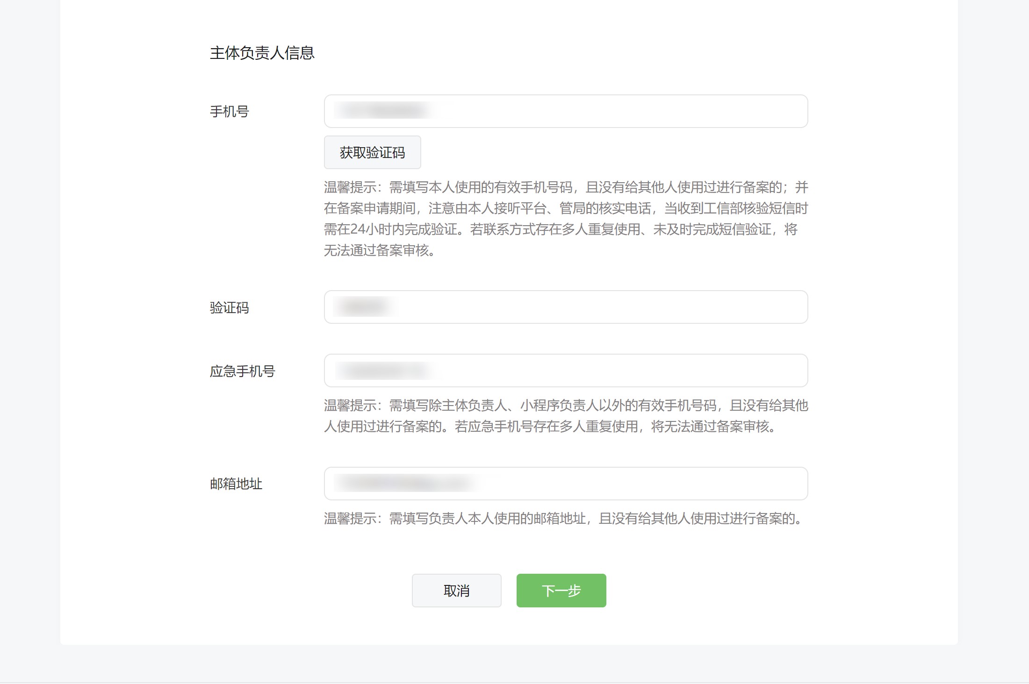Click the 验证码 field label
The height and width of the screenshot is (684, 1029).
(229, 307)
